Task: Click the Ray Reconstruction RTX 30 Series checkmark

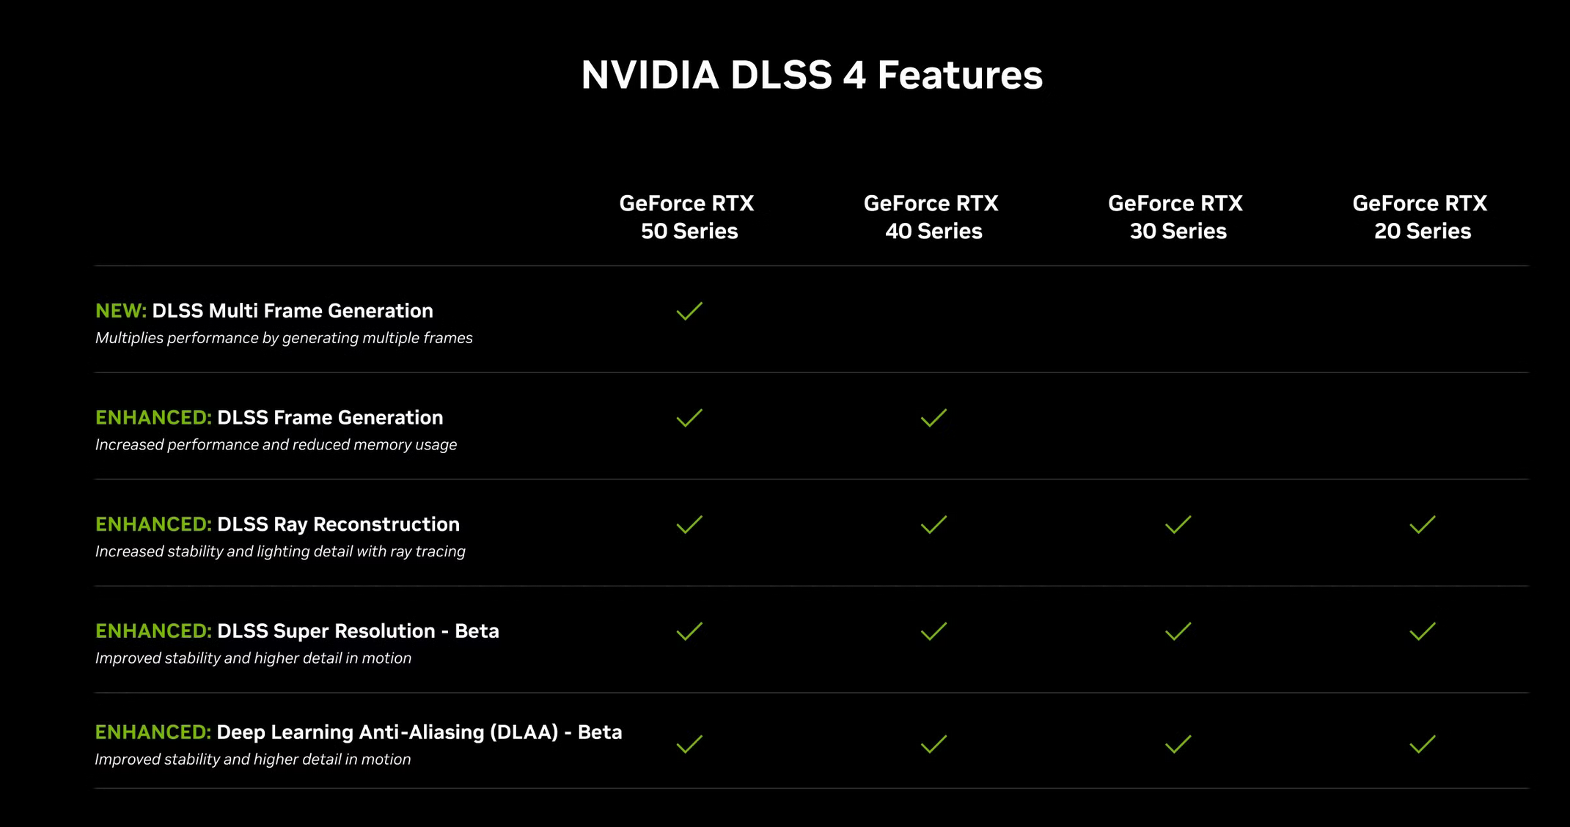Action: (1178, 525)
